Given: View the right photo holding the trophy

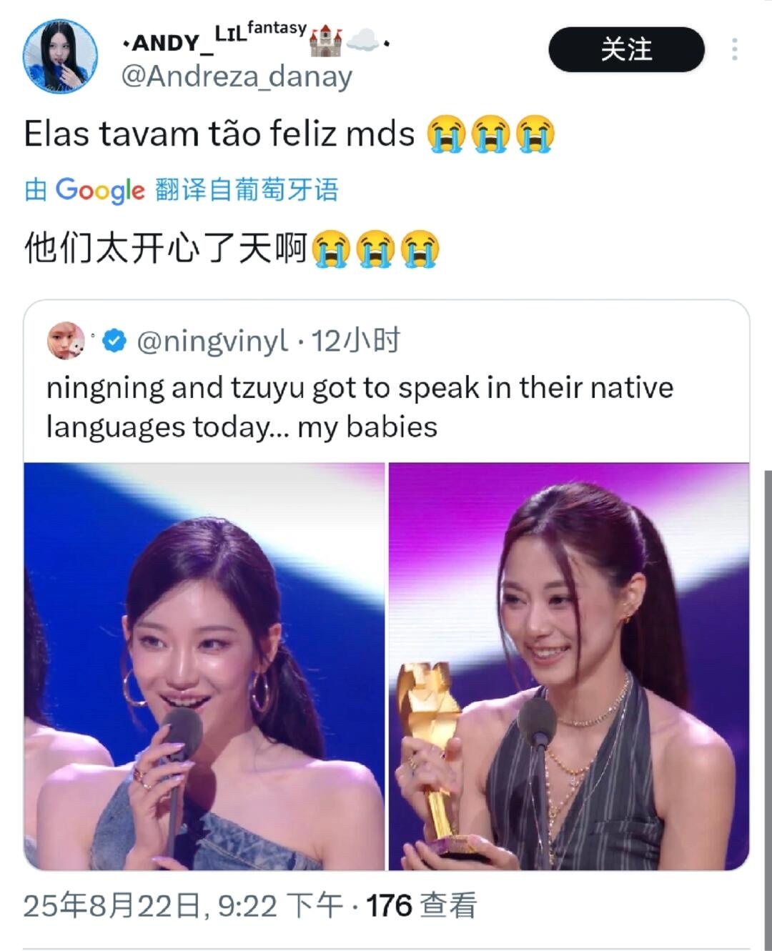Looking at the screenshot, I should 569,666.
